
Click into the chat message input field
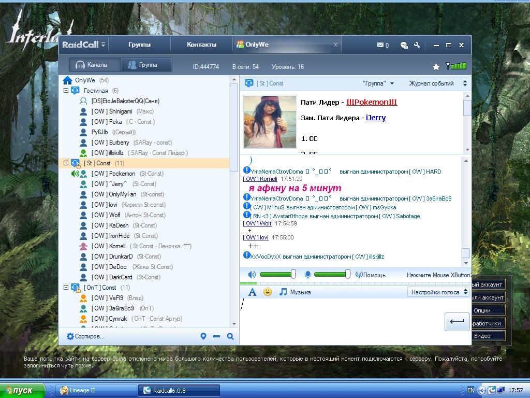pos(342,321)
